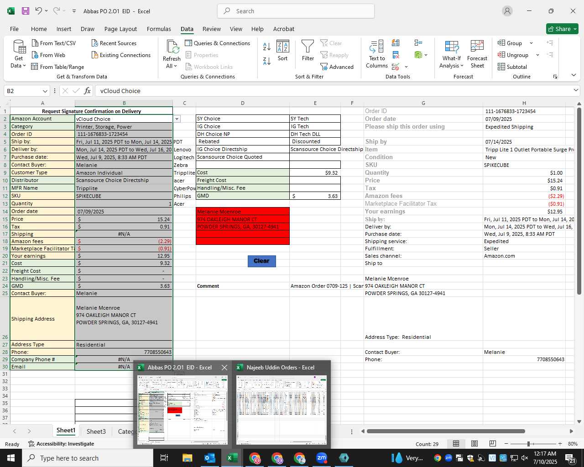Image resolution: width=584 pixels, height=467 pixels.
Task: Switch to the Formulas ribbon tab
Action: [x=159, y=29]
